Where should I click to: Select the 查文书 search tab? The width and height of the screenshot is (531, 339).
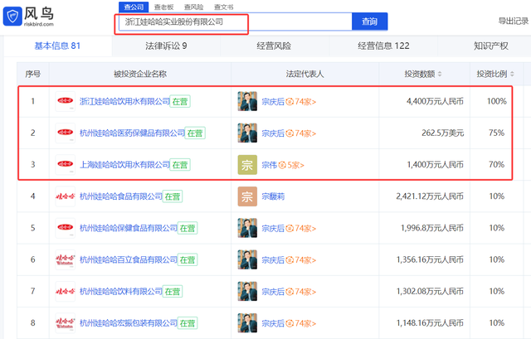pyautogui.click(x=224, y=7)
